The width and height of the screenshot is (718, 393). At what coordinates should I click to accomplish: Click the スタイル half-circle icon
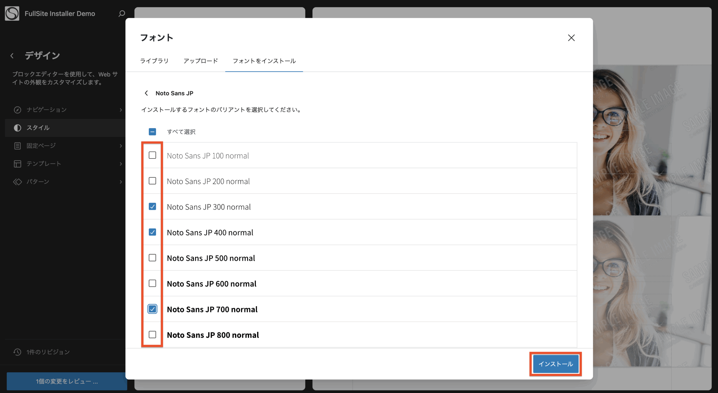(17, 128)
